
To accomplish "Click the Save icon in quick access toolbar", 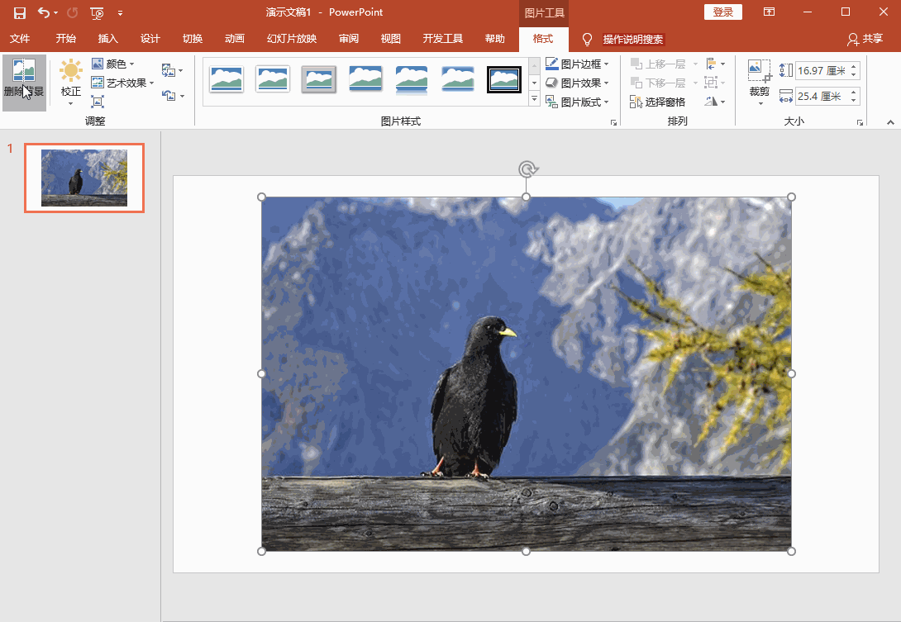I will [x=19, y=12].
